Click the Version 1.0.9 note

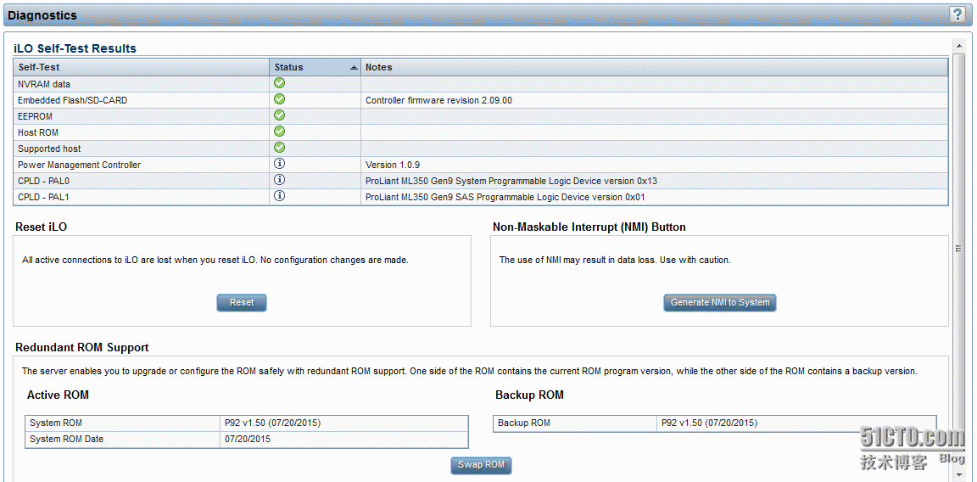coord(393,165)
